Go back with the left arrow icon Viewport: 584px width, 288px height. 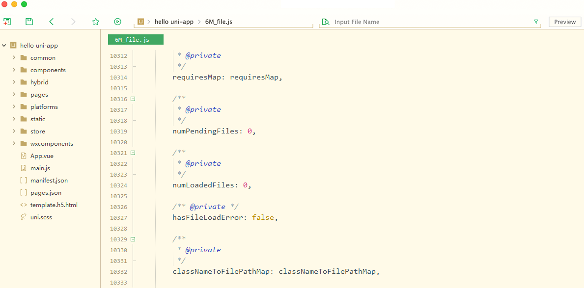[52, 22]
